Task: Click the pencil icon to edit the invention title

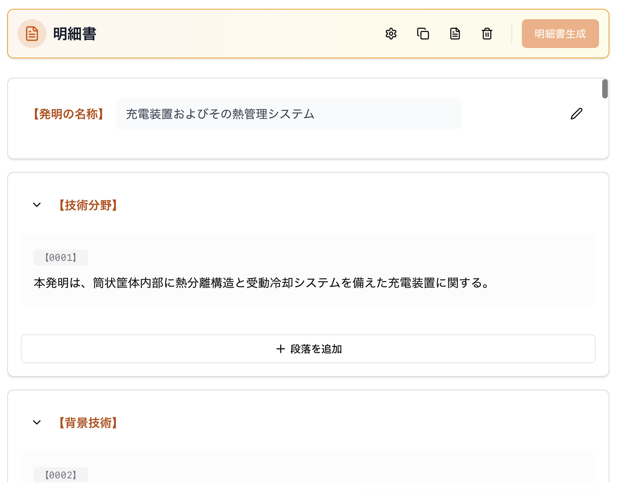Action: [576, 114]
